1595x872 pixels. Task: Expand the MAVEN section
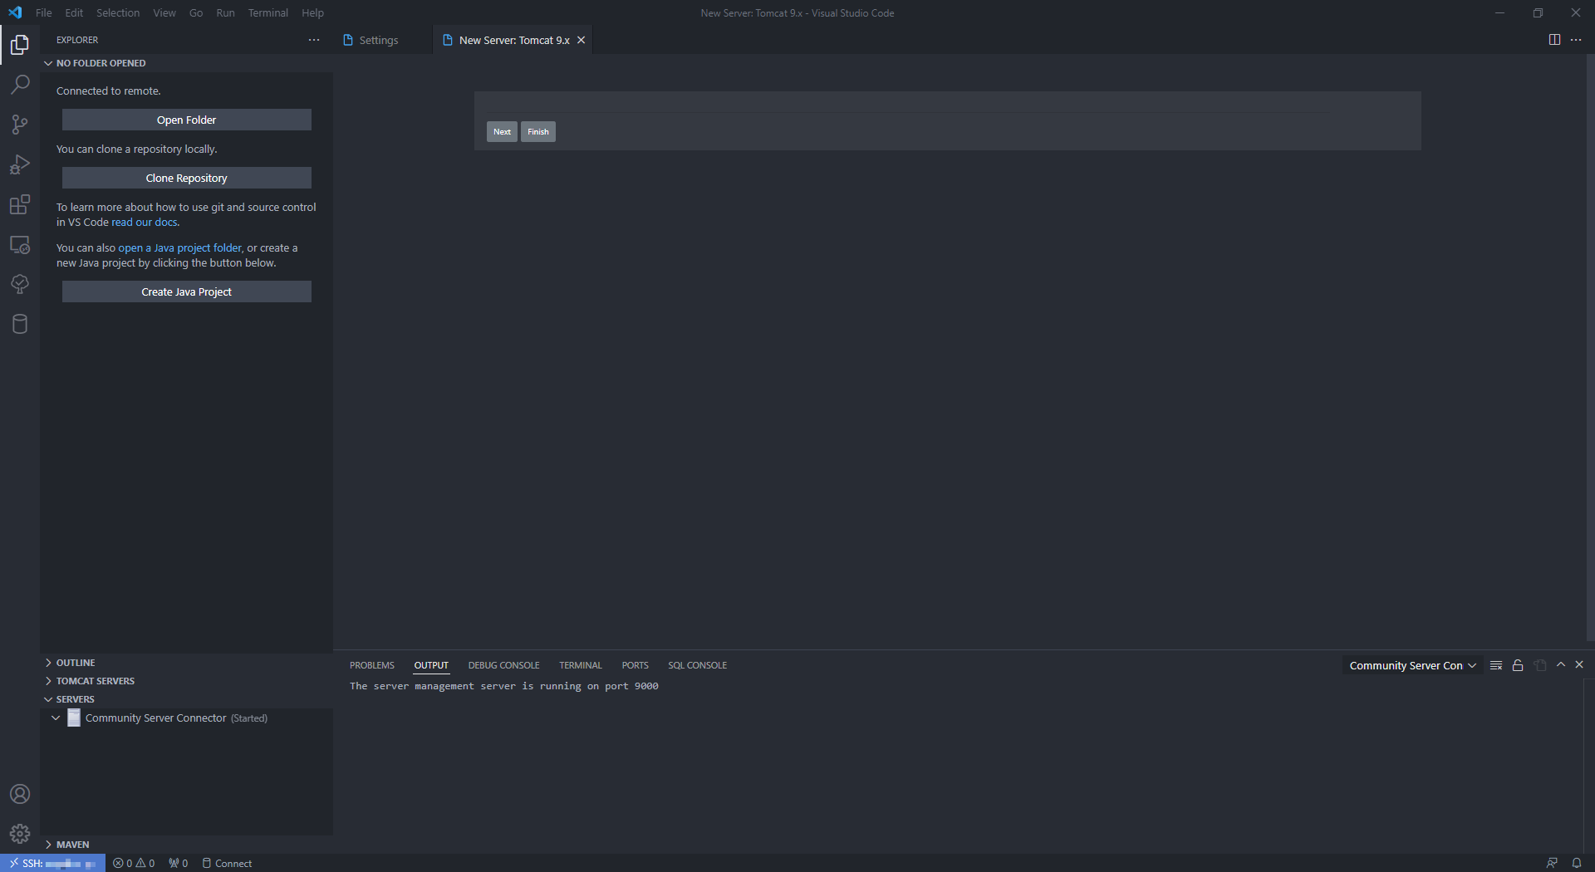tap(187, 845)
